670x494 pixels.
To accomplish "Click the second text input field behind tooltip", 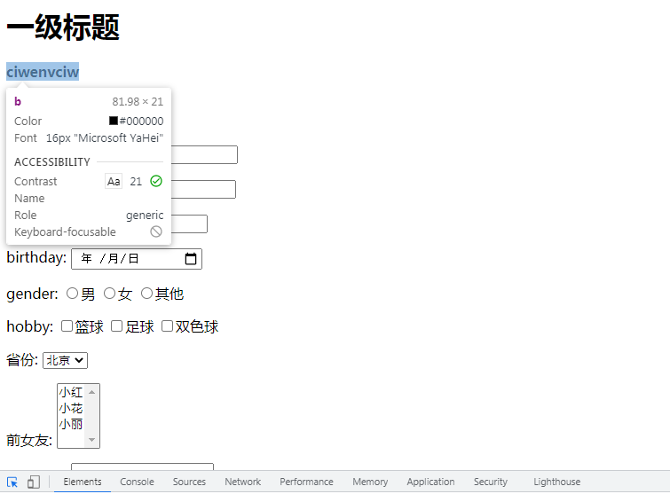I will 203,189.
